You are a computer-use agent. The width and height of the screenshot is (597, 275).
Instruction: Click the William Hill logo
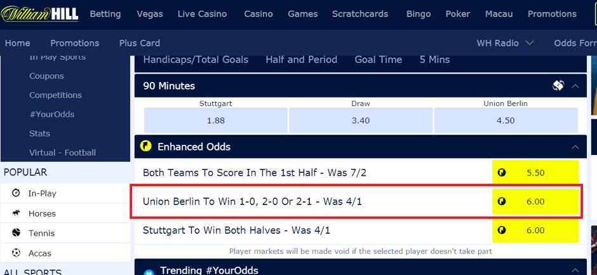[x=39, y=14]
